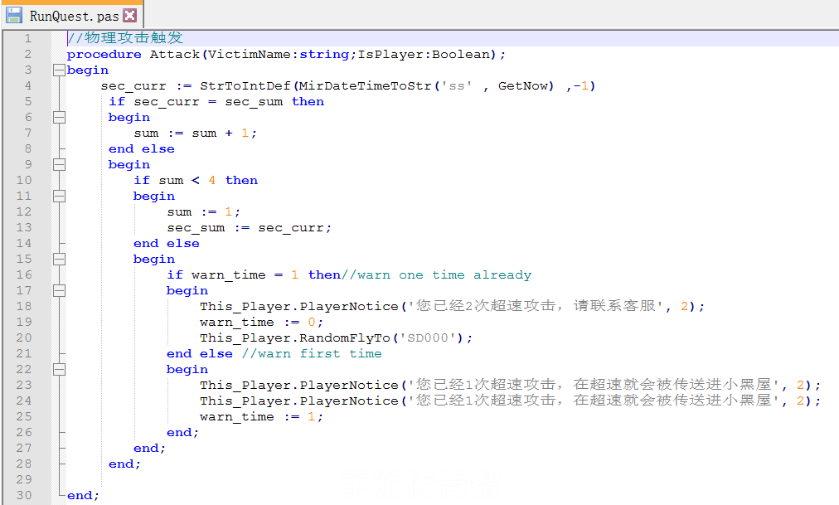Click line number 30 in the margin
Image resolution: width=839 pixels, height=505 pixels.
click(x=24, y=495)
